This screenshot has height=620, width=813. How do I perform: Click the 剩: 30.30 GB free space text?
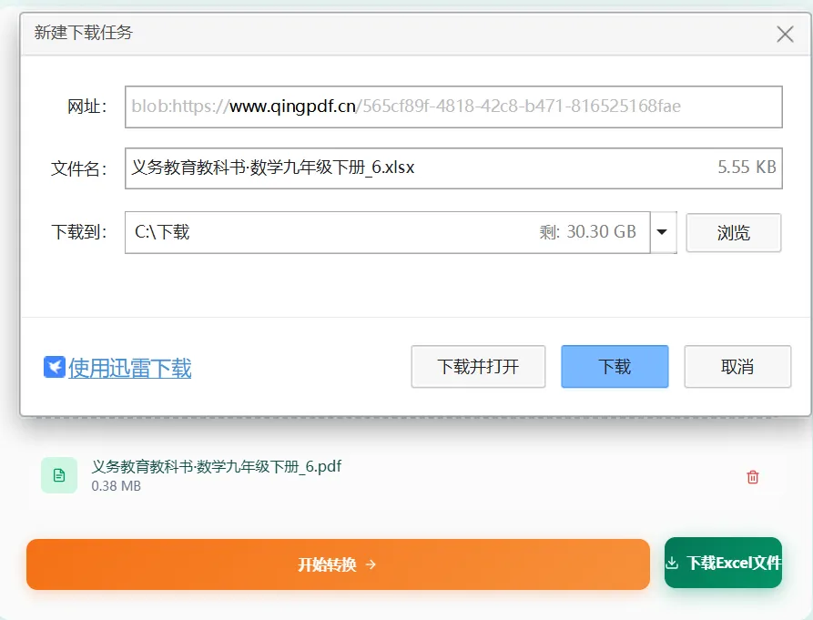tap(587, 232)
